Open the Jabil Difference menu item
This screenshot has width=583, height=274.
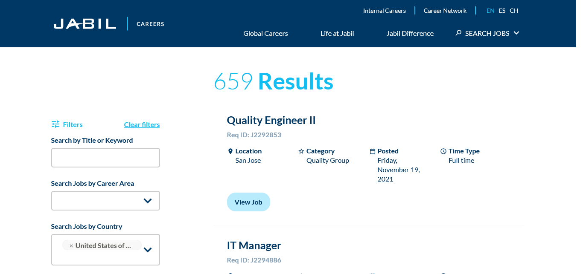410,33
